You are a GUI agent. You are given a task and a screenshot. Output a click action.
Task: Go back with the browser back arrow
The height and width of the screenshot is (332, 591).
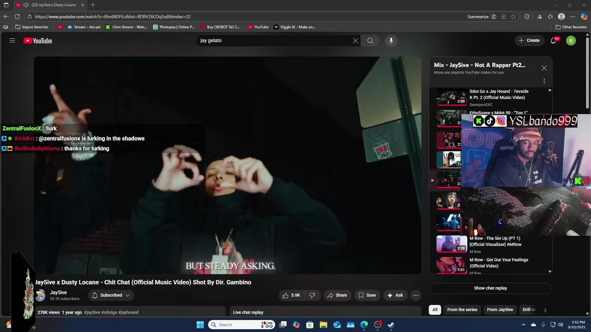tap(6, 17)
